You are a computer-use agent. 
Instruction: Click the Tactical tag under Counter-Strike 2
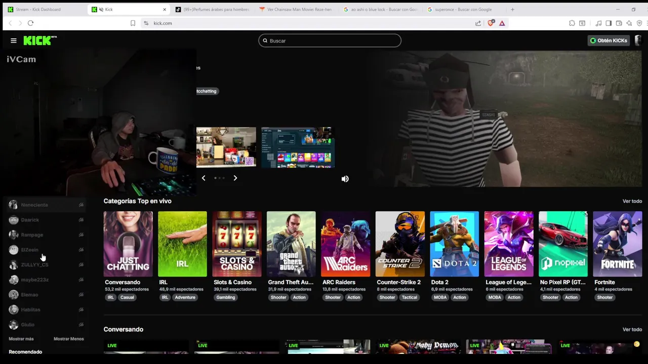(410, 297)
